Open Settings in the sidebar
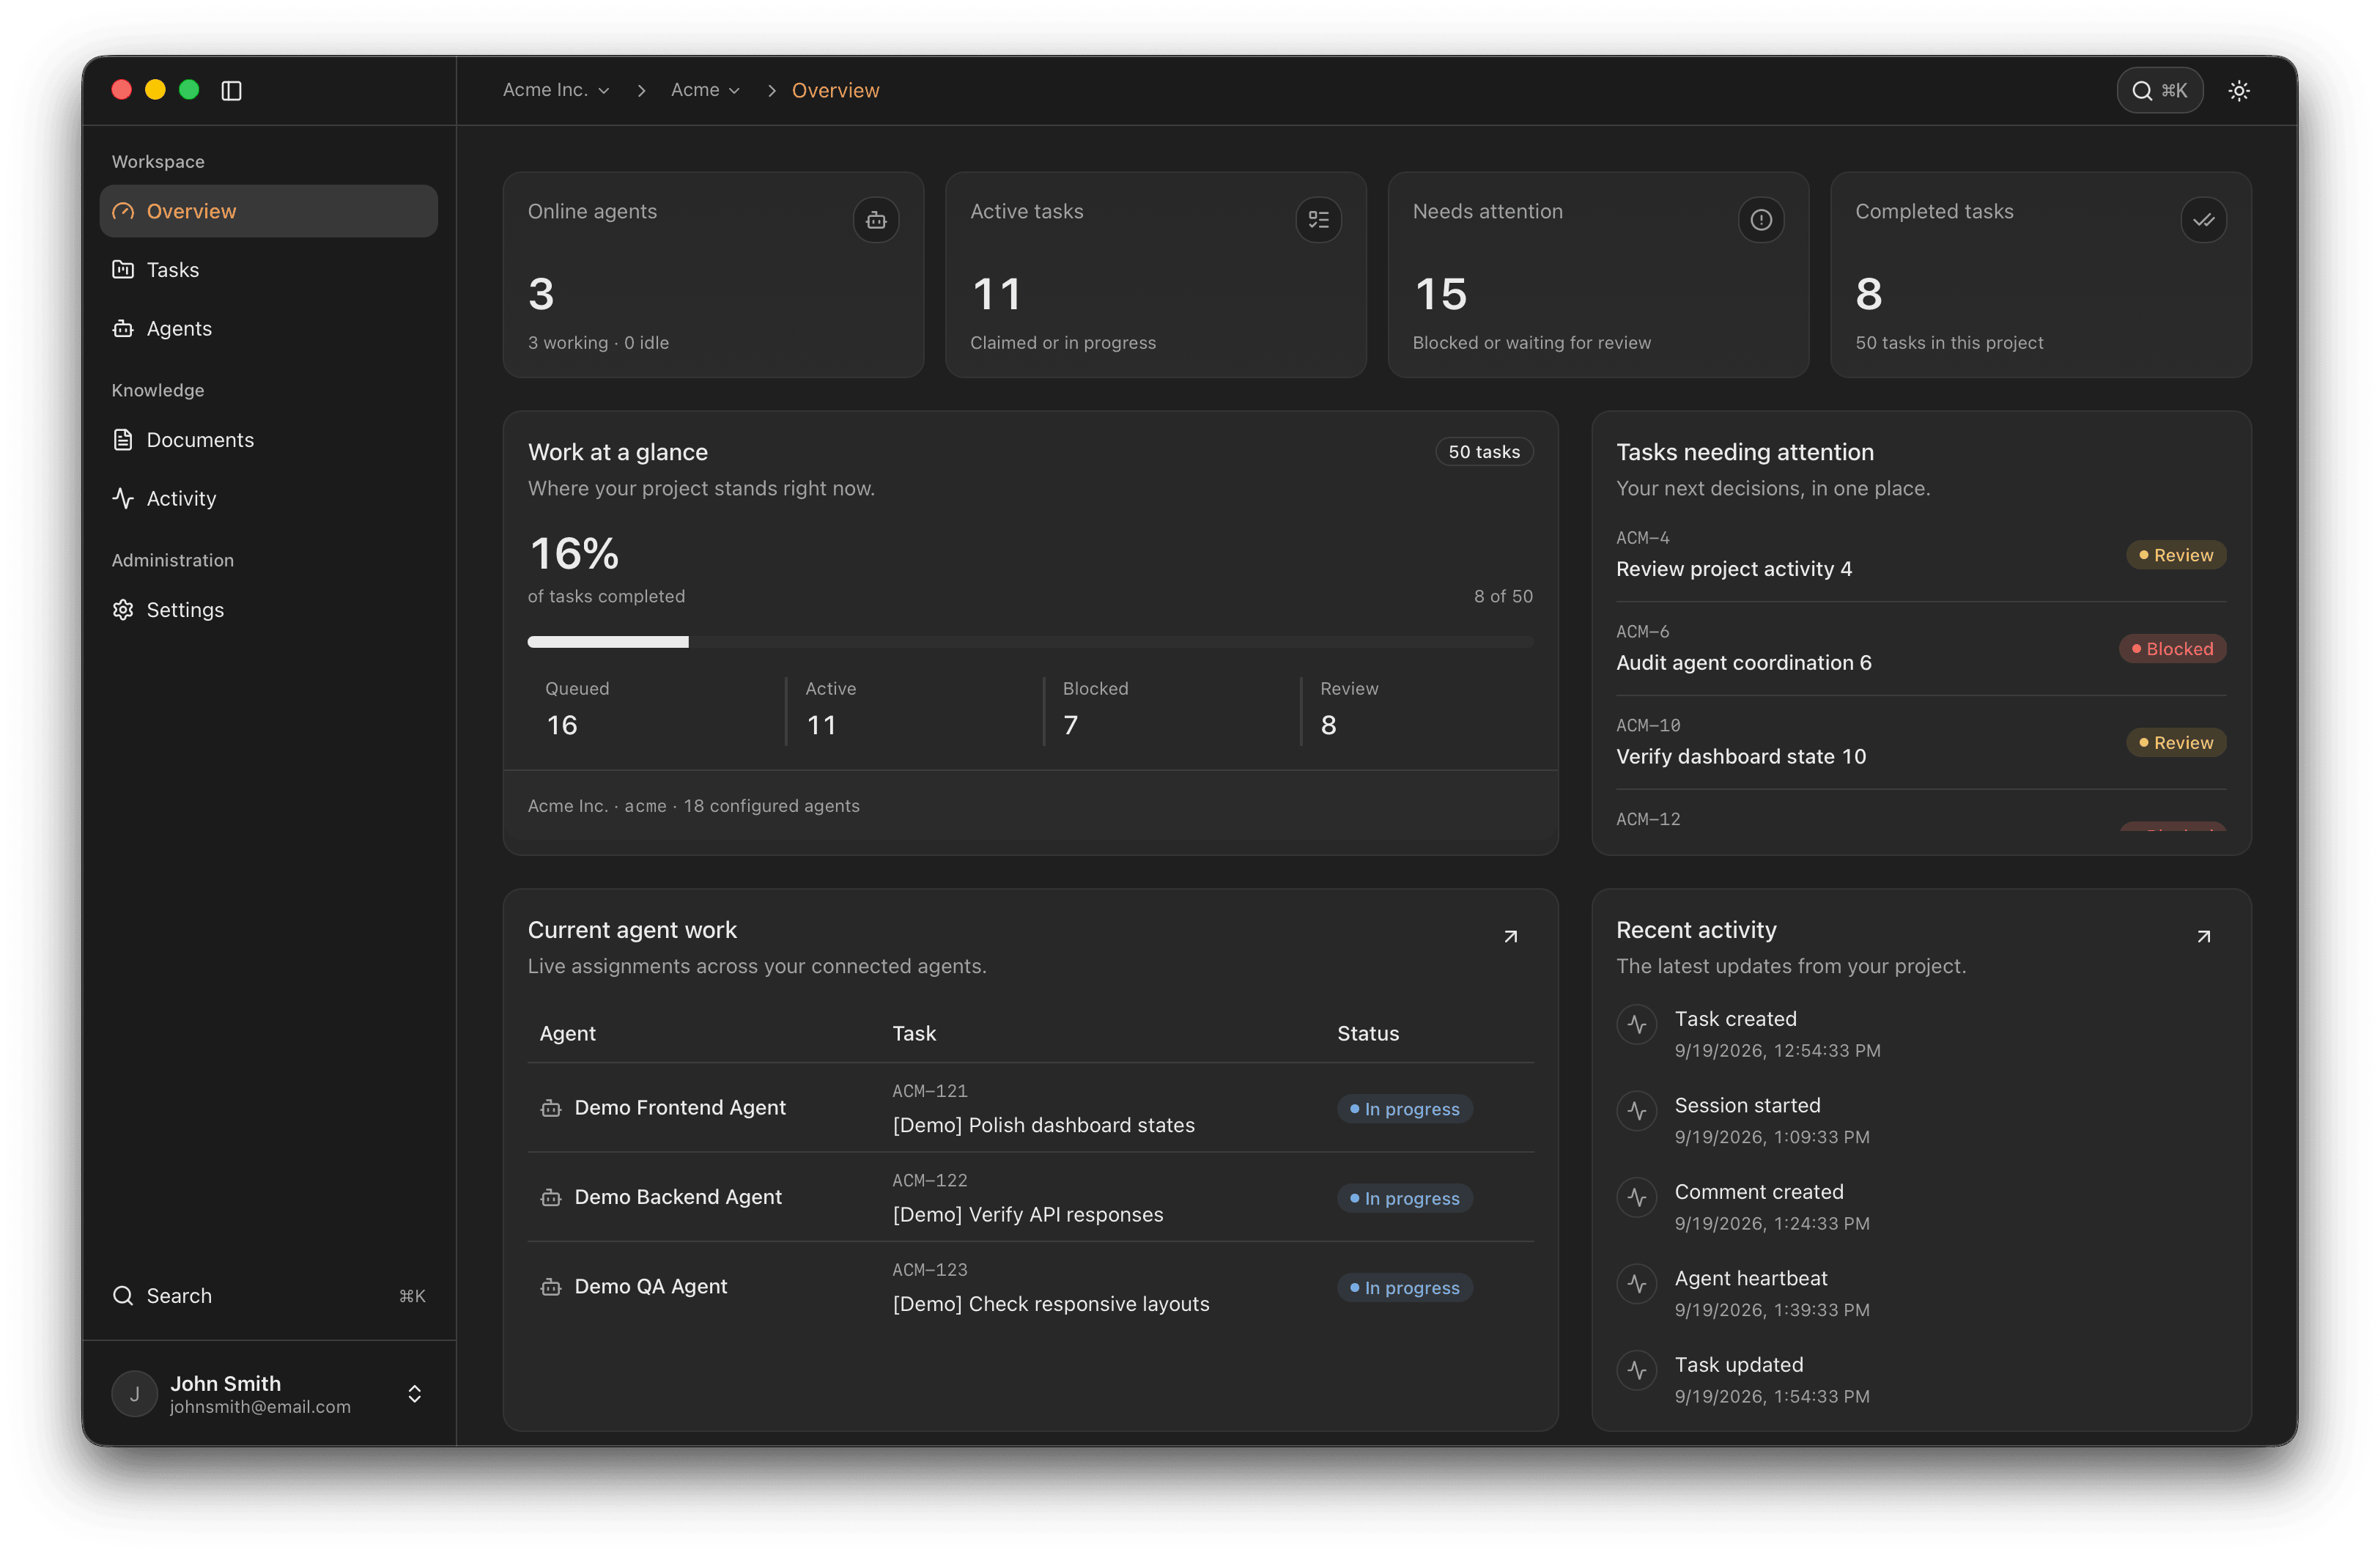Image resolution: width=2380 pixels, height=1555 pixels. coord(268,610)
